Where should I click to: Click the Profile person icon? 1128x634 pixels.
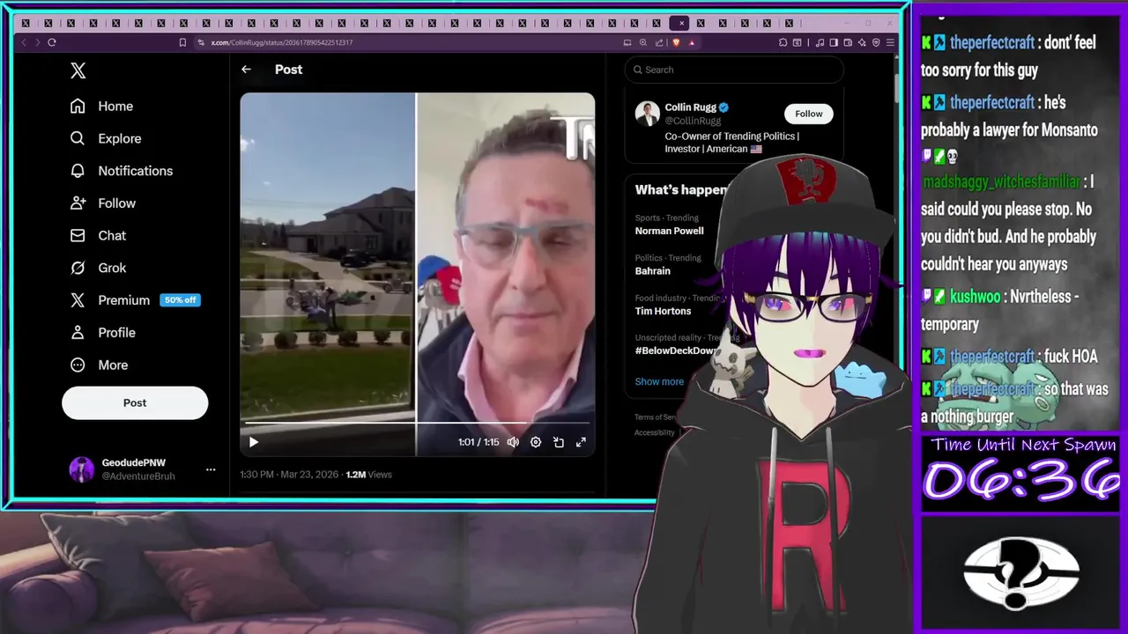click(78, 332)
